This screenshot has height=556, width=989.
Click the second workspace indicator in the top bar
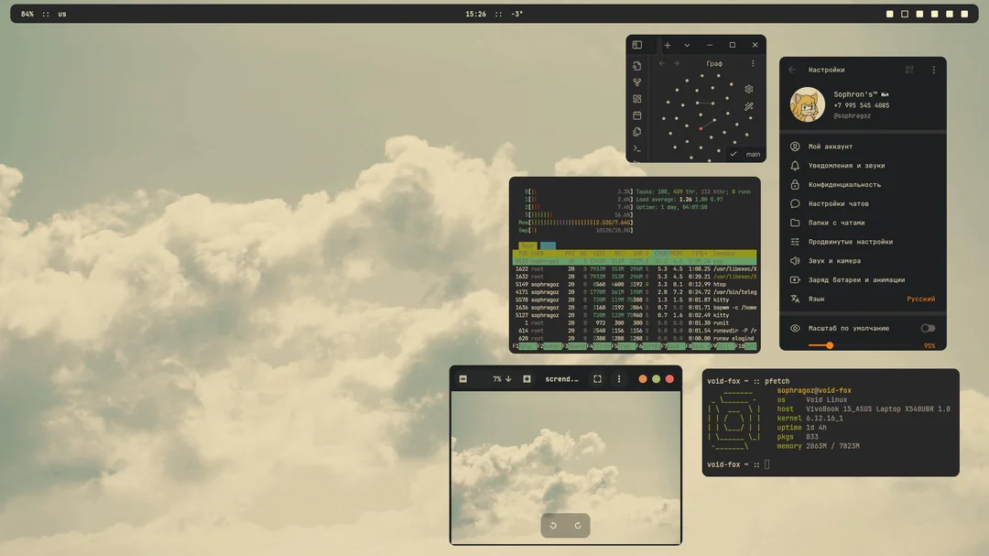tap(905, 14)
